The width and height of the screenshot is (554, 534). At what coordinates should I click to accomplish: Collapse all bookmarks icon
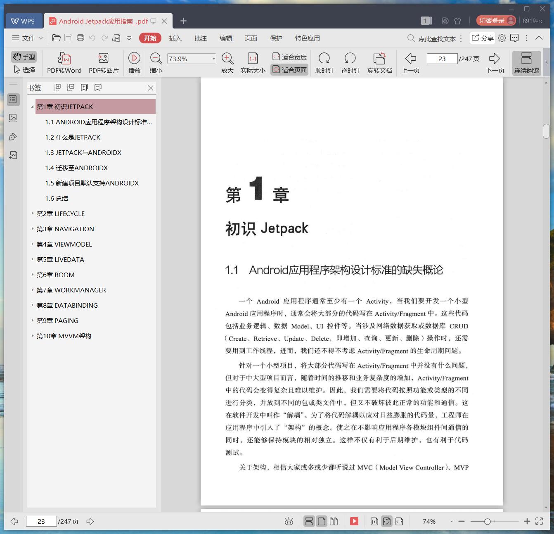click(x=71, y=87)
